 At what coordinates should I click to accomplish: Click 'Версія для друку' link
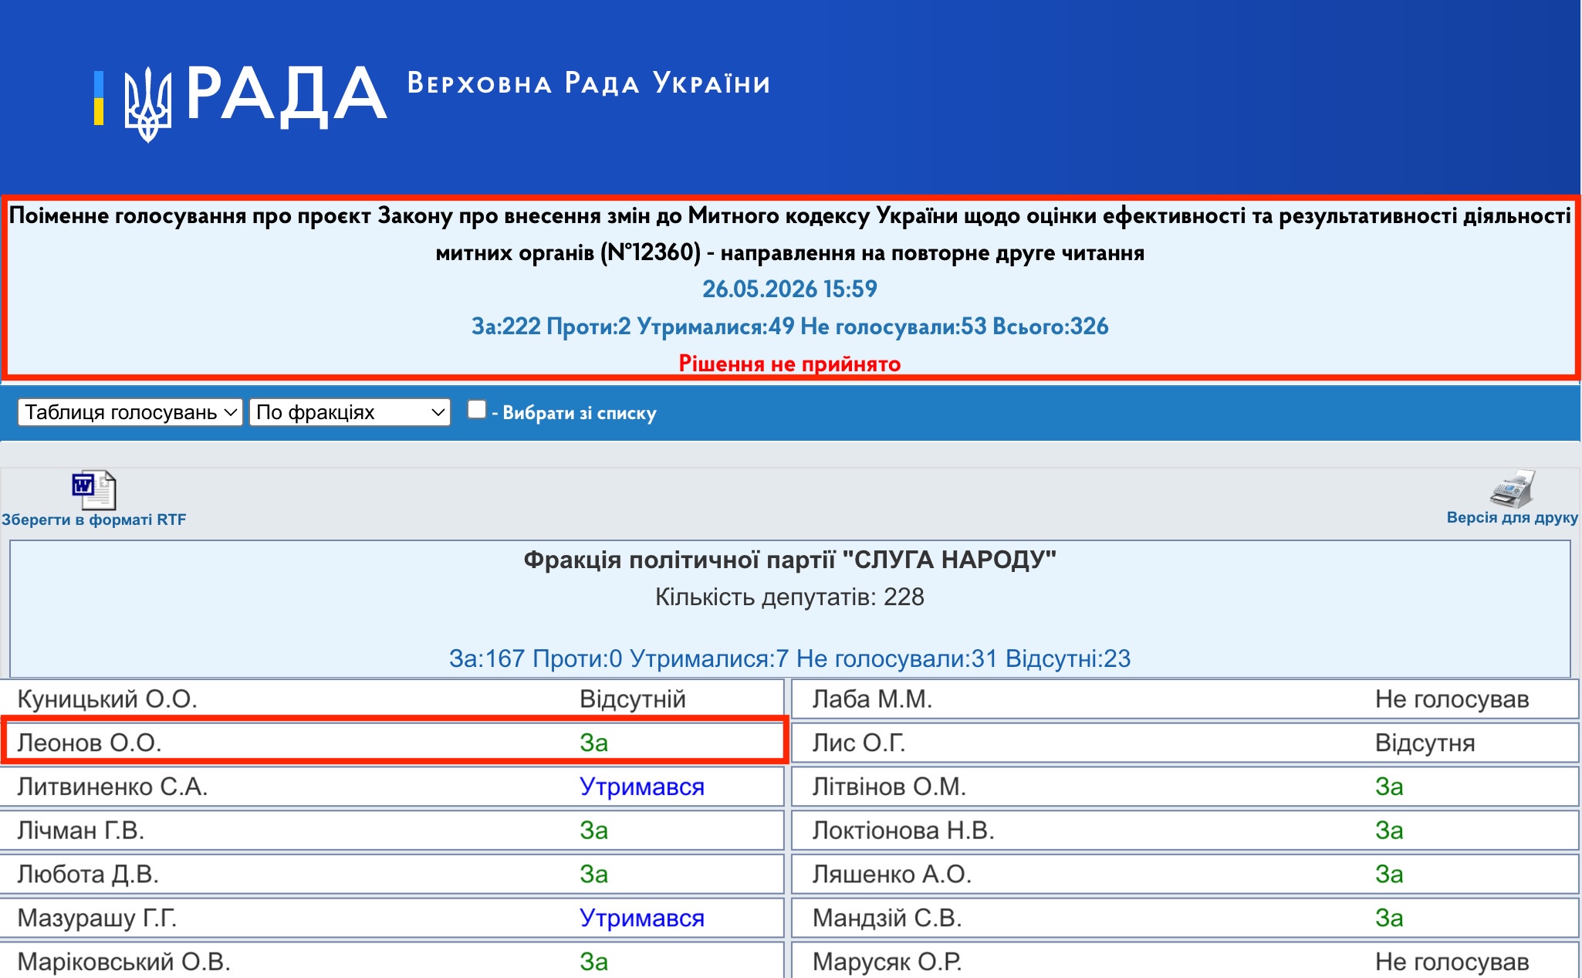(1512, 518)
